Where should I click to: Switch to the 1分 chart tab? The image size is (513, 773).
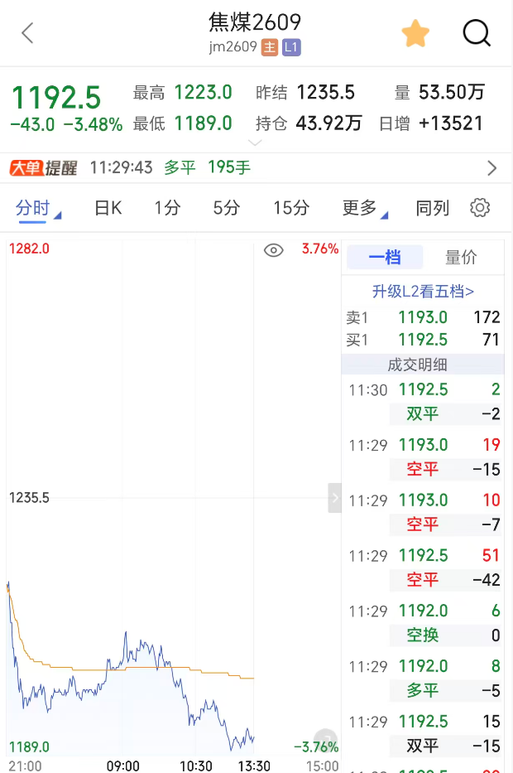click(x=167, y=208)
